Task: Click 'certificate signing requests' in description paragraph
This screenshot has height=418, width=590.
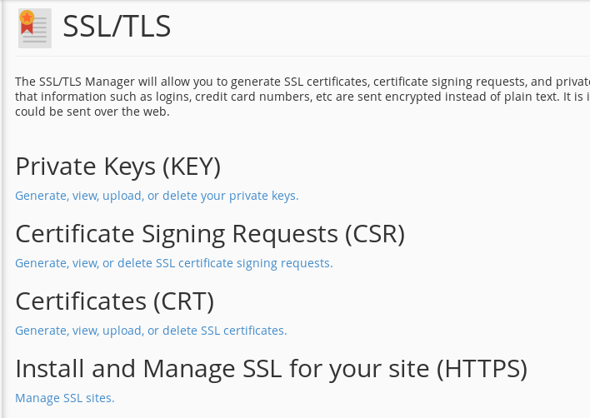Action: (449, 82)
